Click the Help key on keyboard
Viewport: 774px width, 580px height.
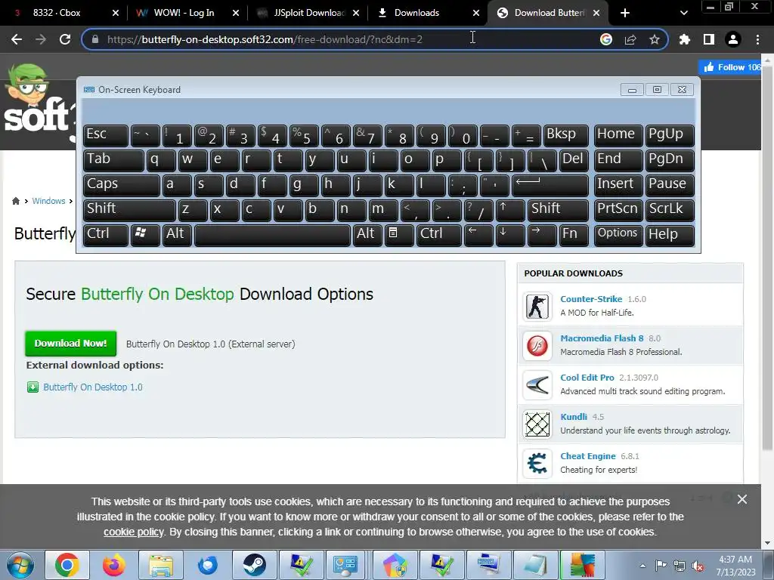[x=670, y=236]
